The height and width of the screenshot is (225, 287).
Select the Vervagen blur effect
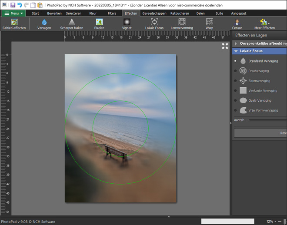(x=44, y=24)
